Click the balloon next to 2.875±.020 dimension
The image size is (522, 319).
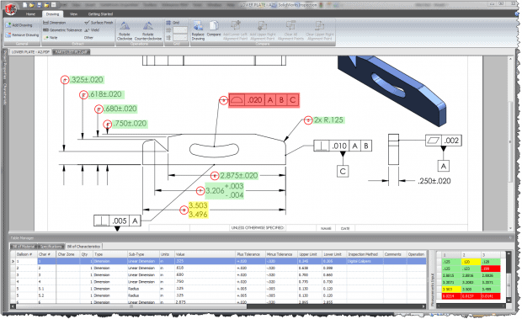215,176
